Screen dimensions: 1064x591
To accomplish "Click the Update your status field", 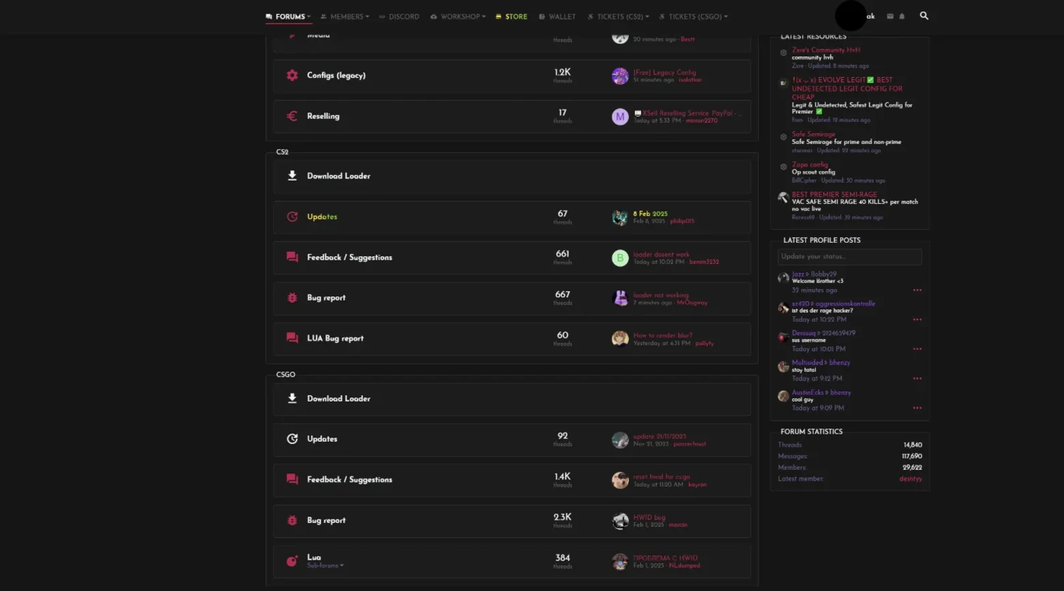I will (850, 256).
